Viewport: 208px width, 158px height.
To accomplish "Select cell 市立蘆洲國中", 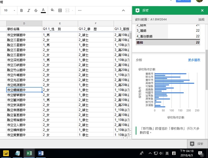I will point(24,100).
